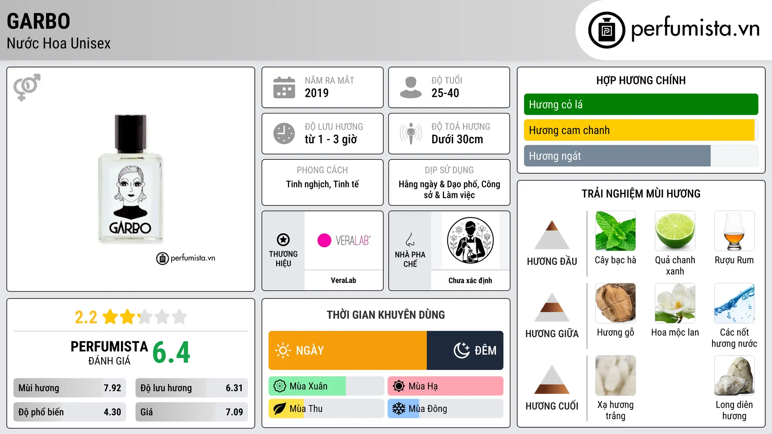772x434 pixels.
Task: Click the Mùa Thu season bar
Action: [x=326, y=409]
